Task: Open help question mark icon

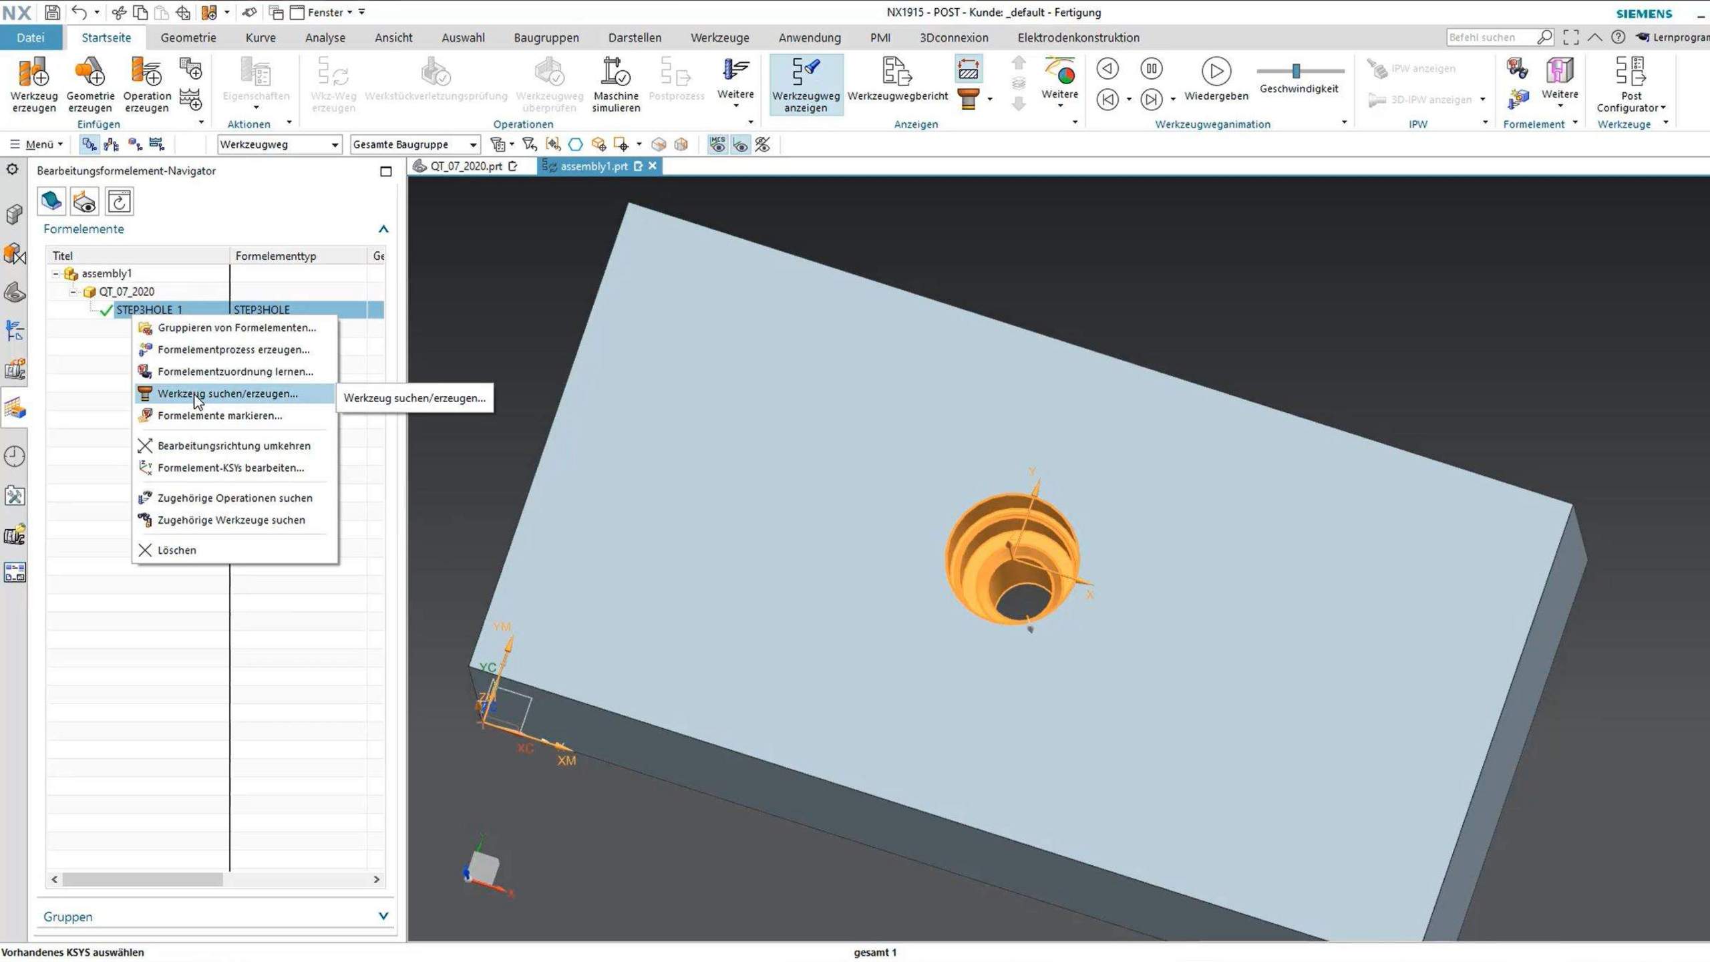Action: pos(1618,37)
